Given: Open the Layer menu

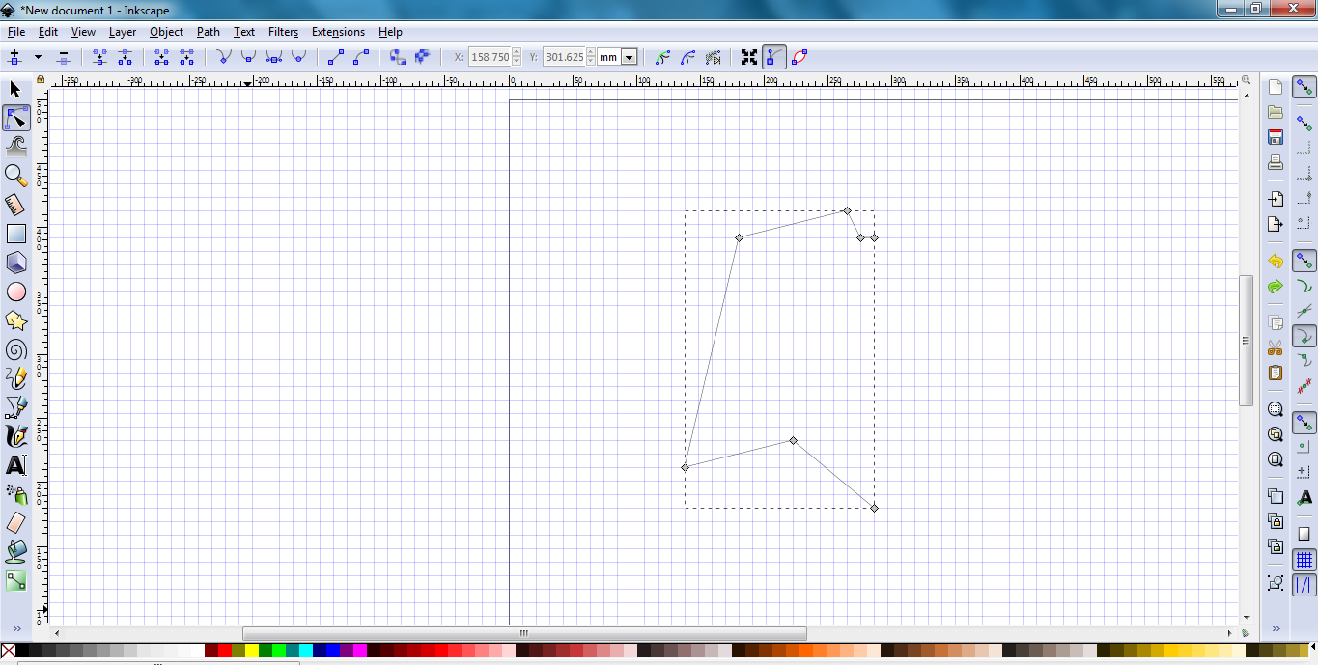Looking at the screenshot, I should click(123, 32).
